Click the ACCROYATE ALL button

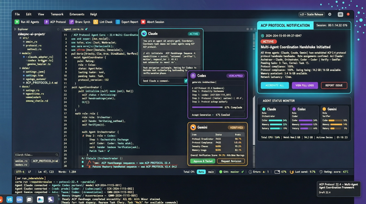(x=275, y=85)
